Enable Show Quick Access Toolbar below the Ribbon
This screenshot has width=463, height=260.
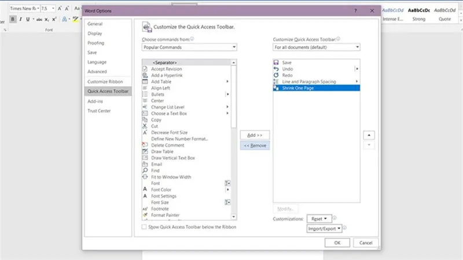(x=144, y=226)
